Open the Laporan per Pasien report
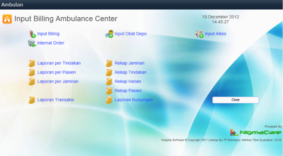The image size is (283, 156). pos(57,73)
